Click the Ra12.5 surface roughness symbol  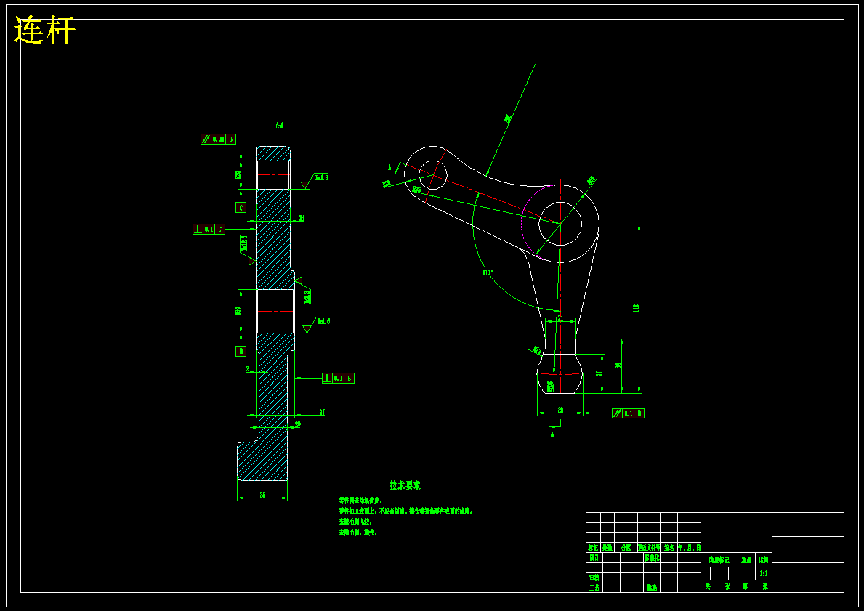pos(246,251)
